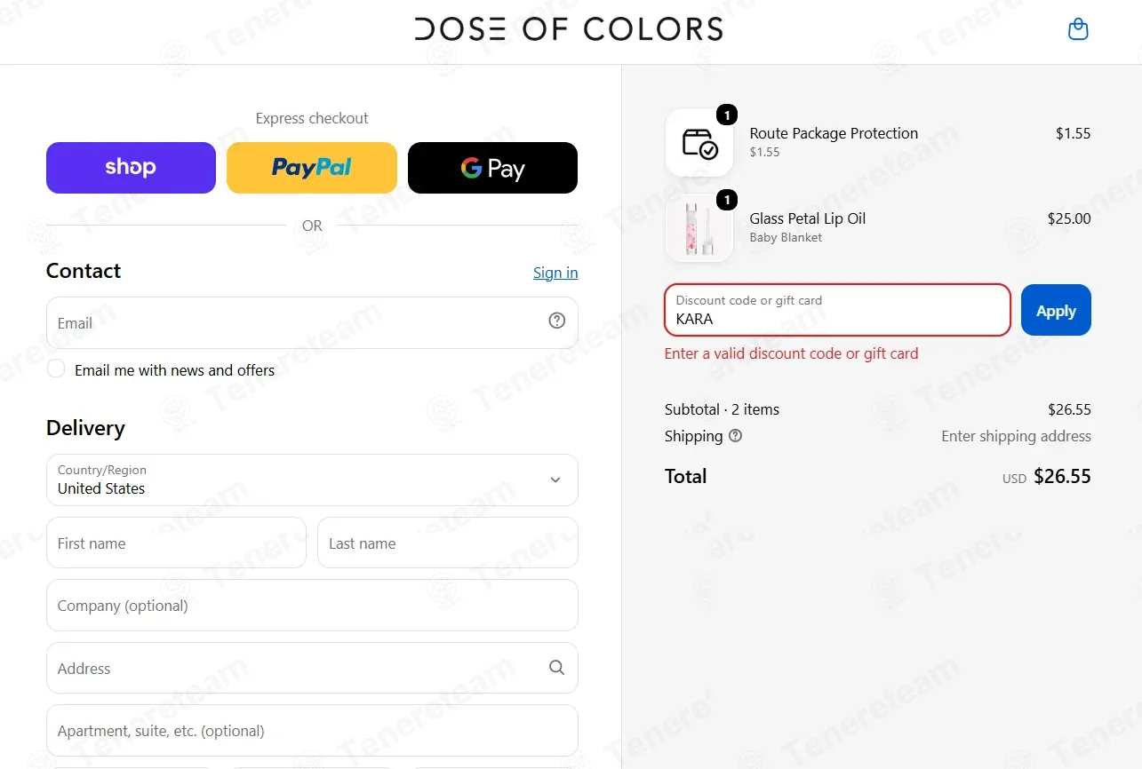Click the Route Package Protection product thumbnail
1142x769 pixels.
pos(699,142)
